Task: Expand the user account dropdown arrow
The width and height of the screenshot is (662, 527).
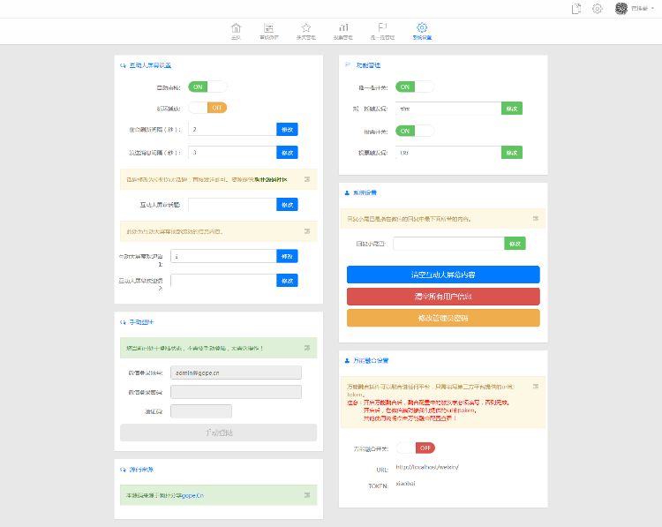Action: (x=652, y=9)
